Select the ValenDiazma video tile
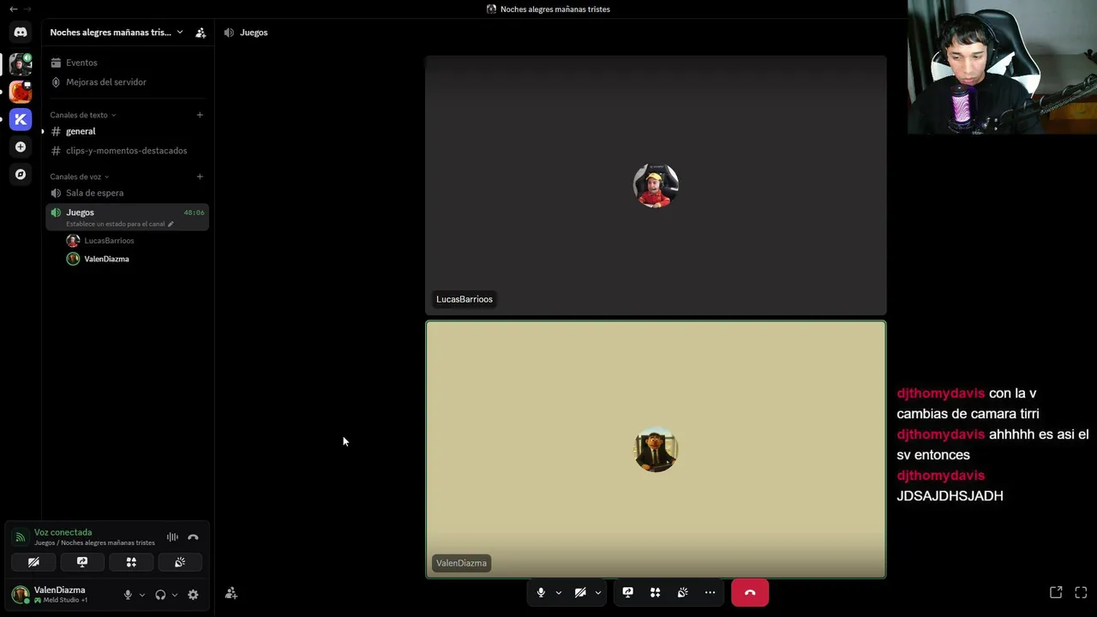This screenshot has height=617, width=1097. 656,450
